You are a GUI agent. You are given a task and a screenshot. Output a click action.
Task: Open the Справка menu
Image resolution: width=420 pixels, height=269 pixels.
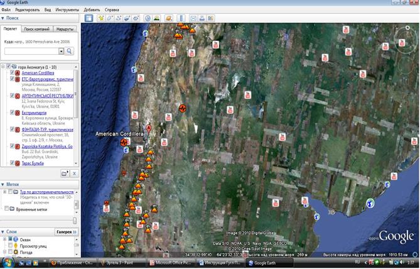tap(112, 9)
